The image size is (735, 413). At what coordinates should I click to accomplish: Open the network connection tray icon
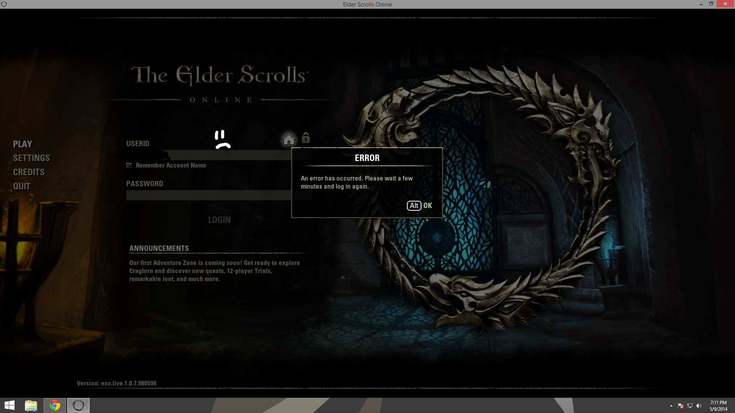[x=690, y=406]
